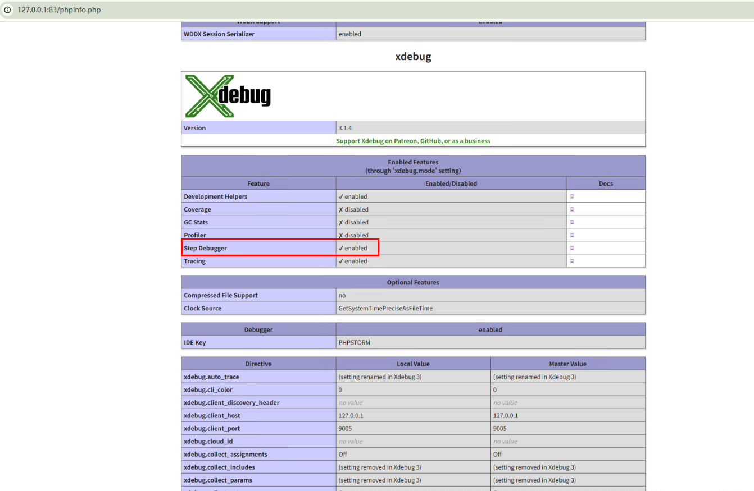This screenshot has width=754, height=491.
Task: Click the local value 127.0.0.1 of client_host
Action: point(351,415)
